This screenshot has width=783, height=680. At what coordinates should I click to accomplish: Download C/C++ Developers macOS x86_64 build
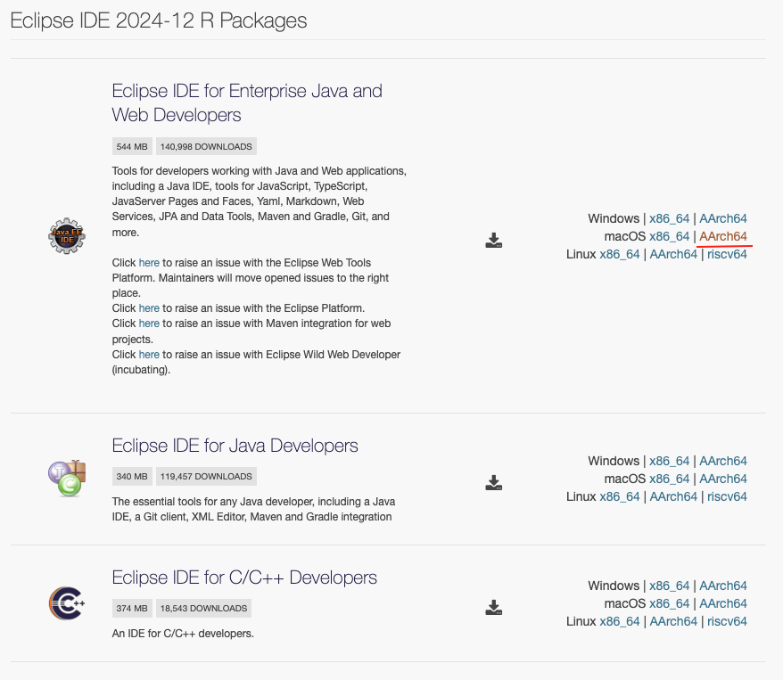coord(669,603)
